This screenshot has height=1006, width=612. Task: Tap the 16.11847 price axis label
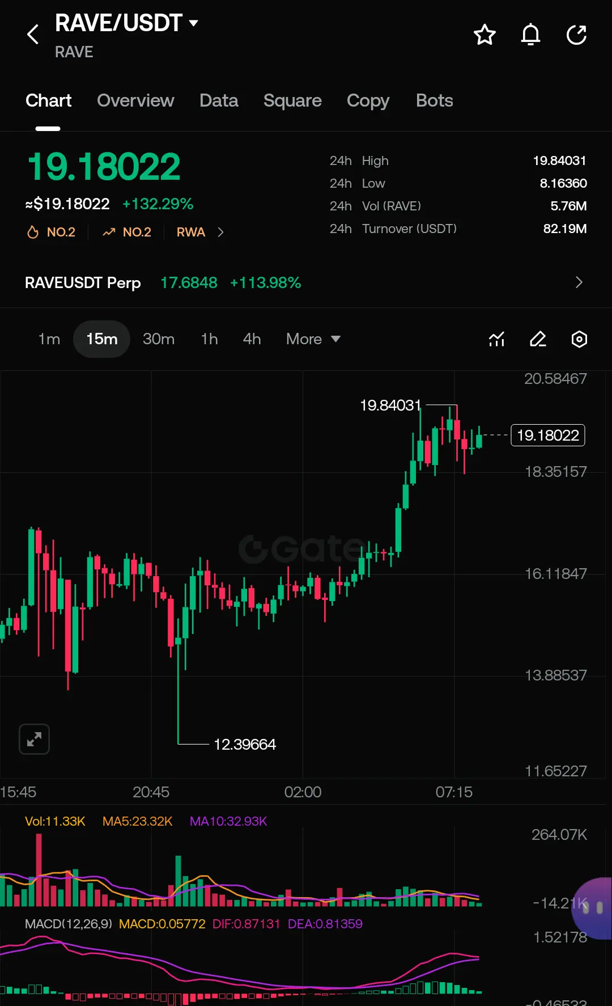point(555,573)
